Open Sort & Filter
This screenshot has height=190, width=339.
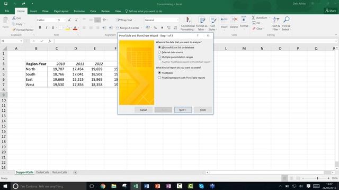[x=276, y=24]
